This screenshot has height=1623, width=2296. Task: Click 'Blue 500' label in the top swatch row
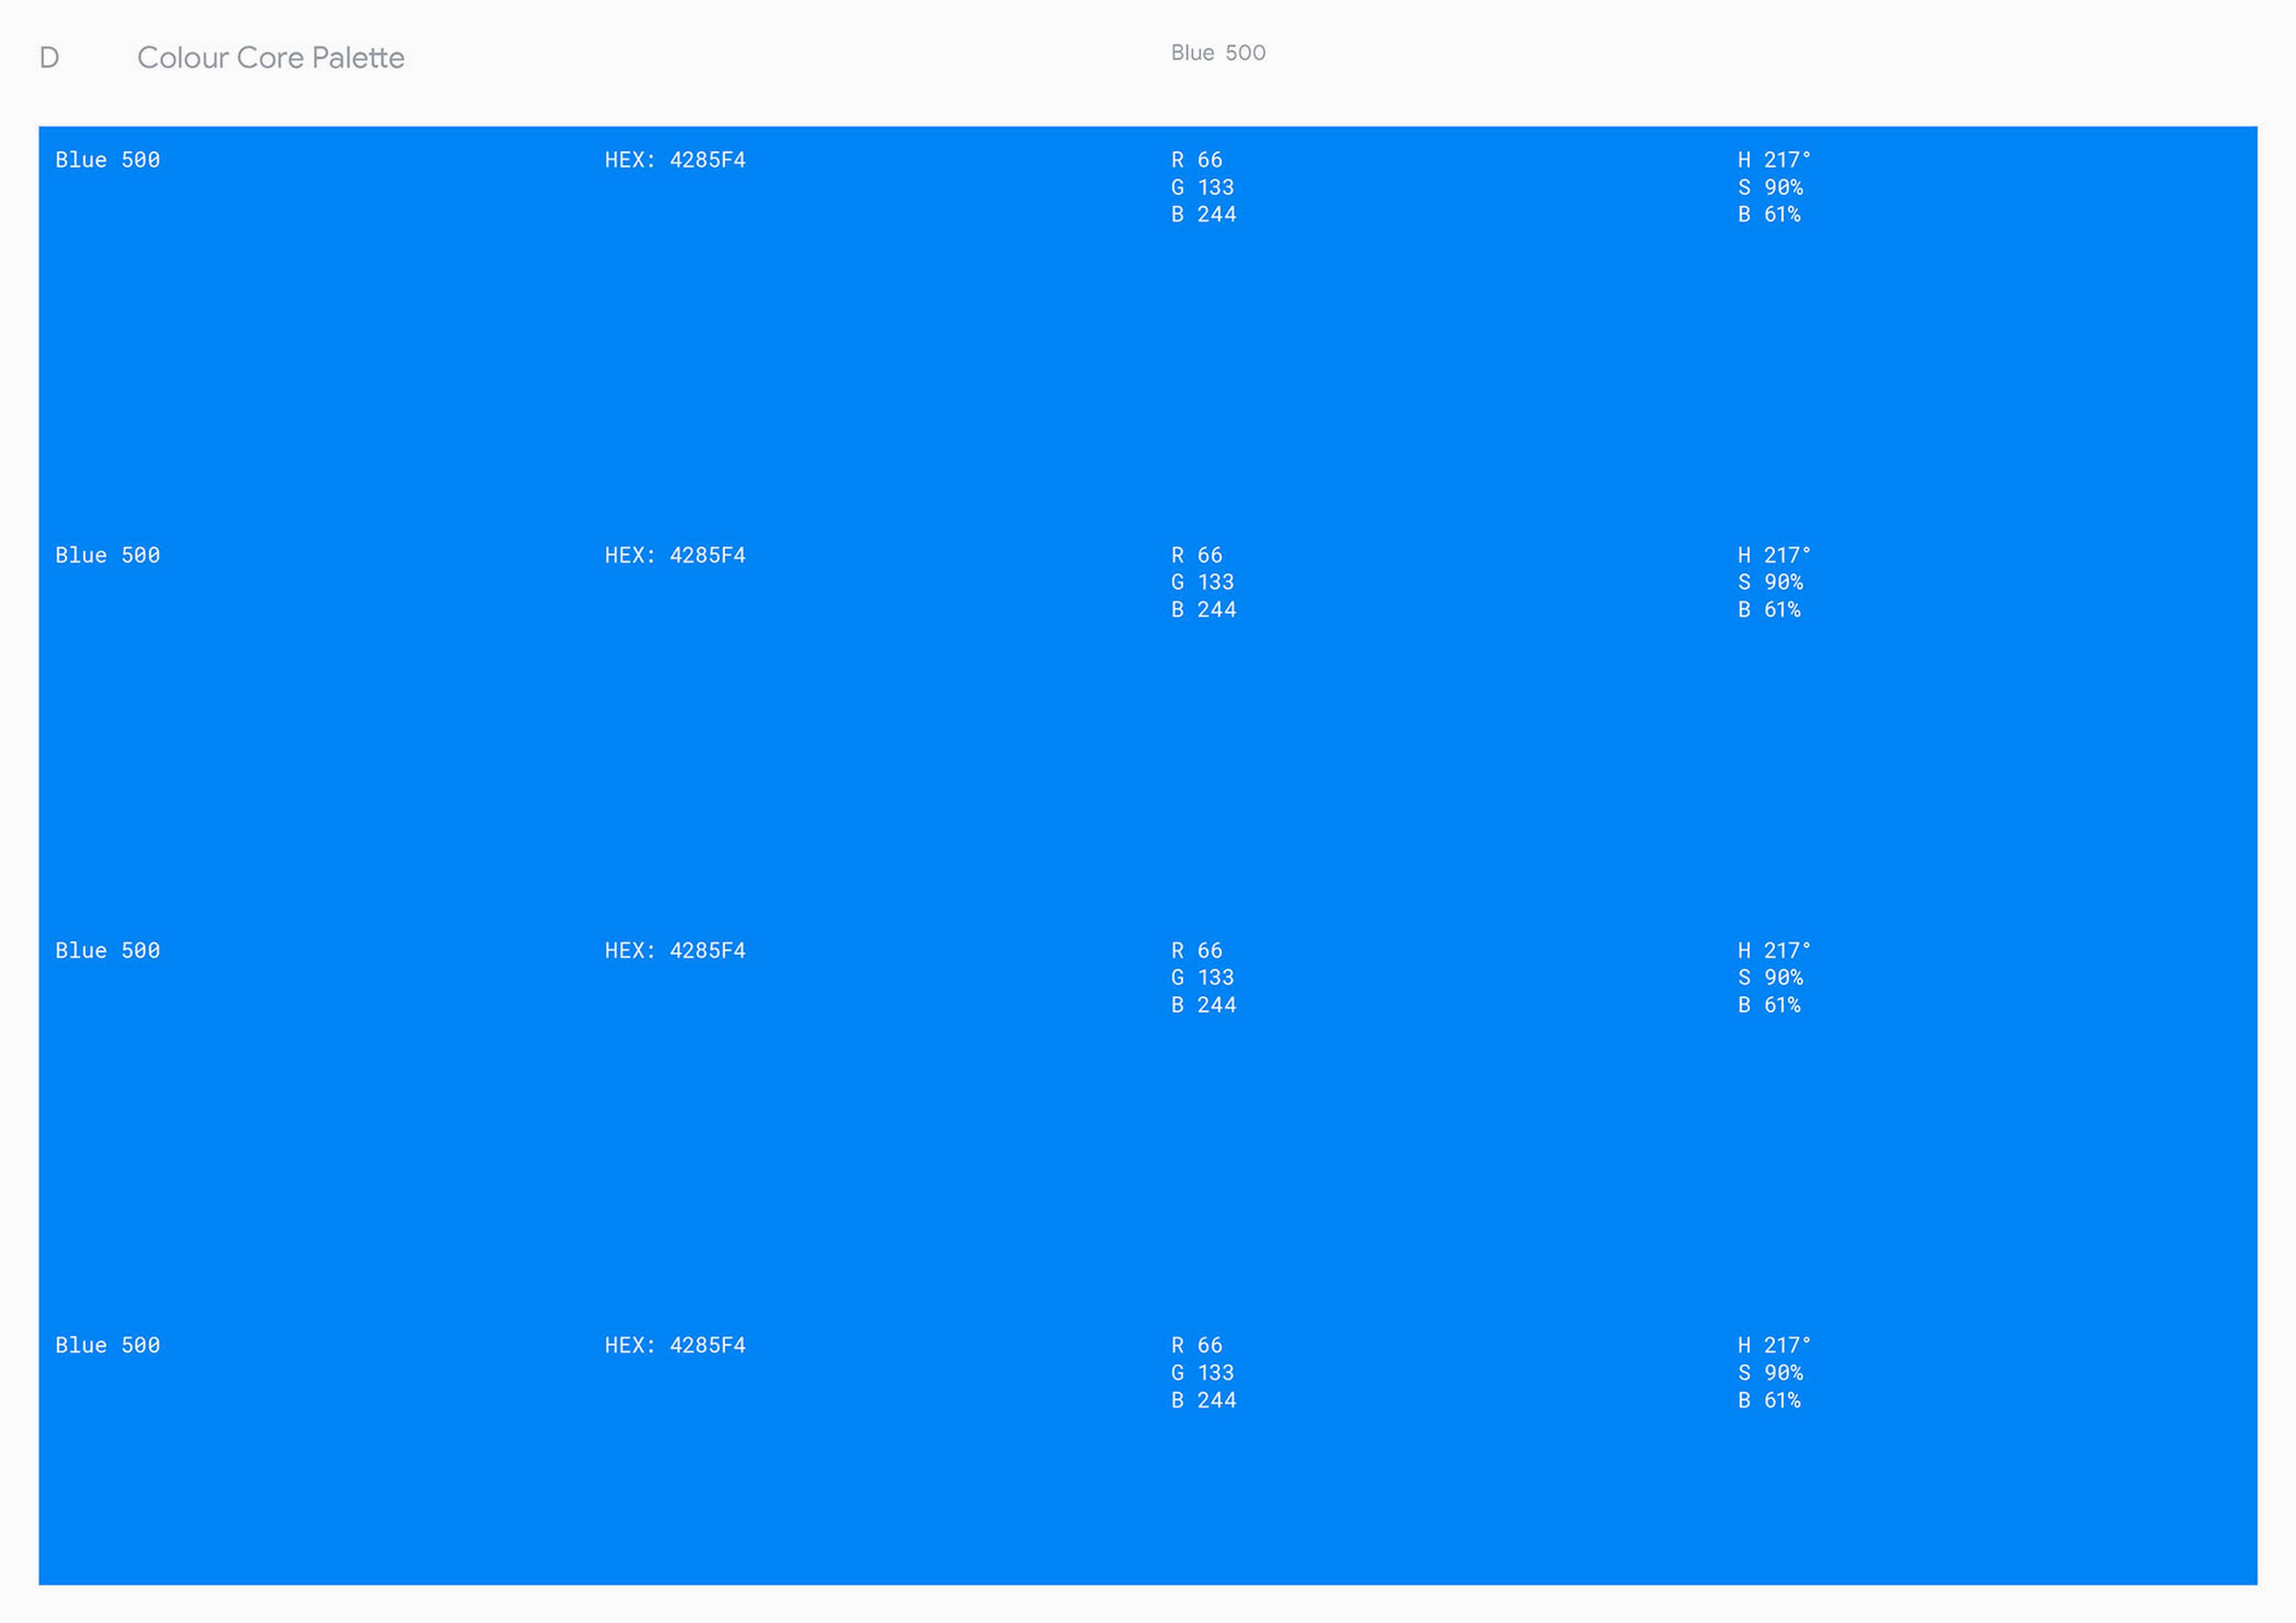coord(107,160)
